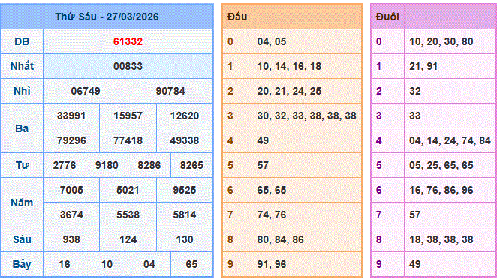Click Bảy prize number 16
This screenshot has height=280, width=500.
(x=65, y=265)
